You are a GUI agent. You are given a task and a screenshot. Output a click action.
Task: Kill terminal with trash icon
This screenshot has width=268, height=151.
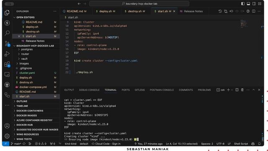[x=242, y=90]
